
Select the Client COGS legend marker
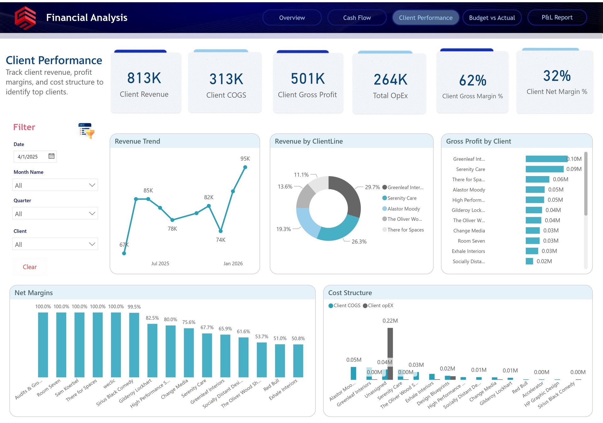331,306
